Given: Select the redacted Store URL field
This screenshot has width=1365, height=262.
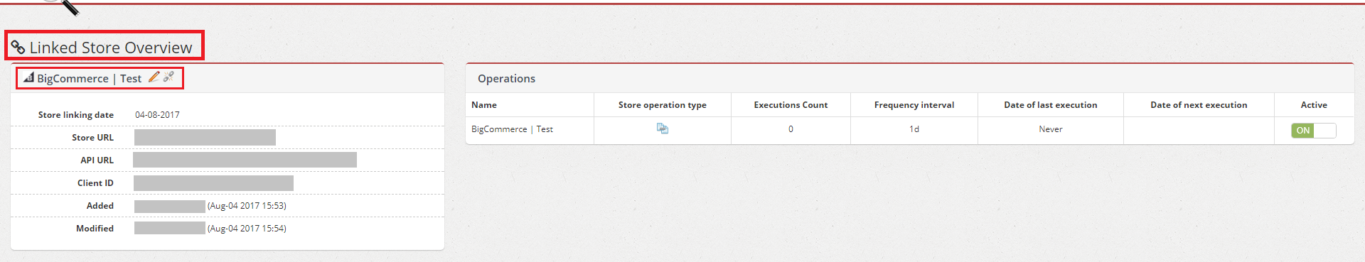Looking at the screenshot, I should click(x=205, y=137).
